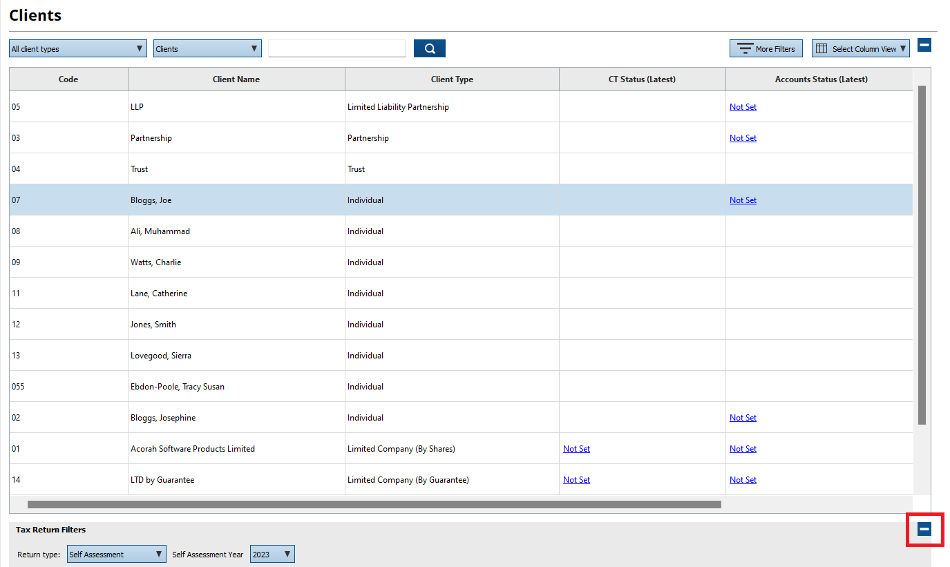Collapse the Tax Return Filters panel
950x567 pixels.
(x=924, y=529)
